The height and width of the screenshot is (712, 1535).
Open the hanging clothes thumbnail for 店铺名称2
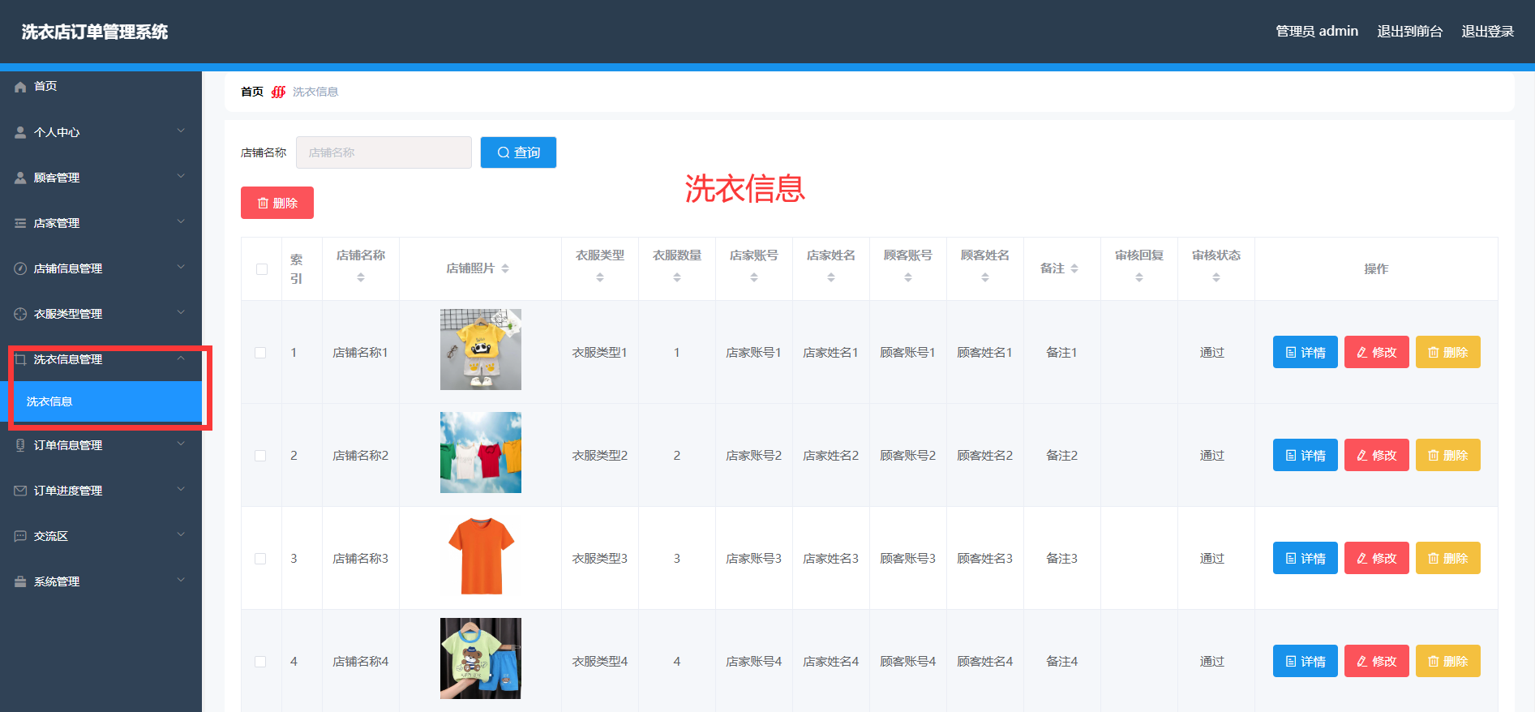click(481, 453)
